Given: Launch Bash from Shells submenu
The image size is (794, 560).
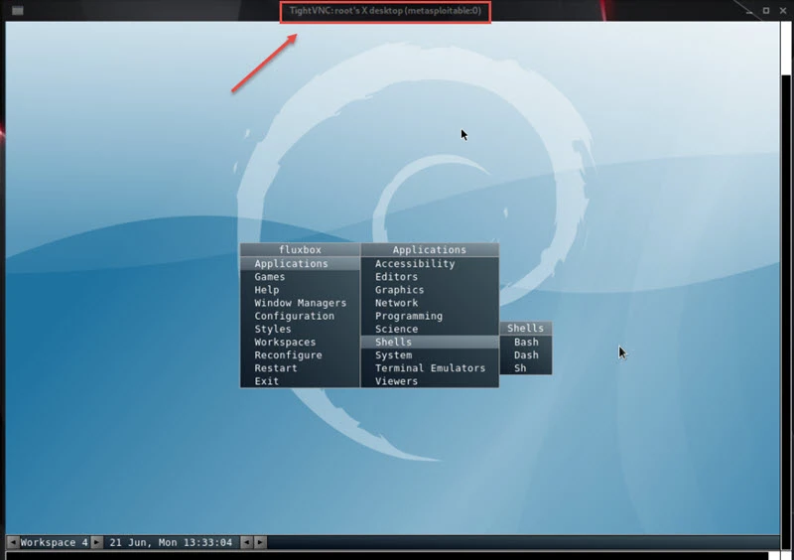Looking at the screenshot, I should pos(526,343).
